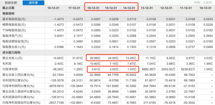
Task: Click the 0.8351 net asset value
Action: point(59,36)
